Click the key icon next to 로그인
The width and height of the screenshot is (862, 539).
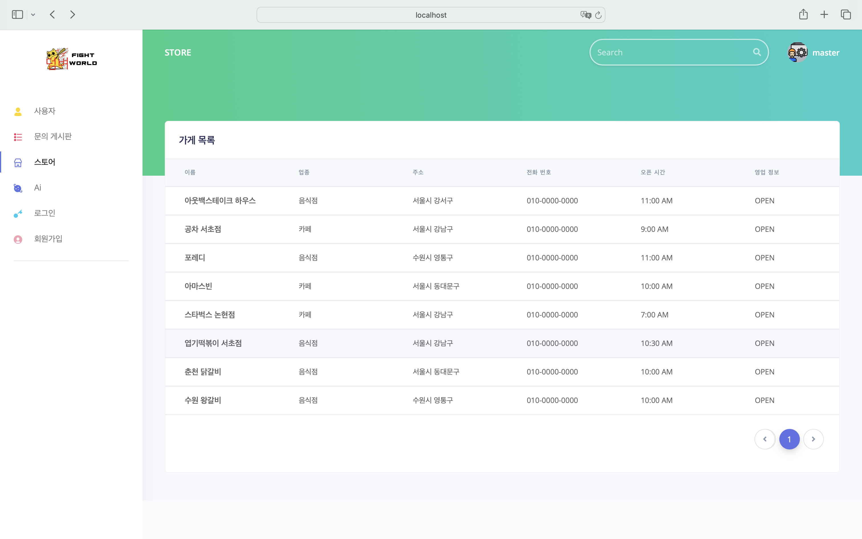click(x=18, y=214)
